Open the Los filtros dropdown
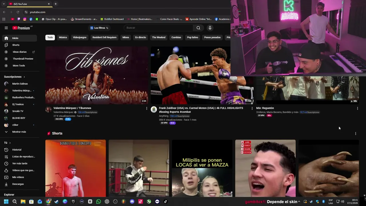The height and width of the screenshot is (206, 366). pyautogui.click(x=99, y=28)
